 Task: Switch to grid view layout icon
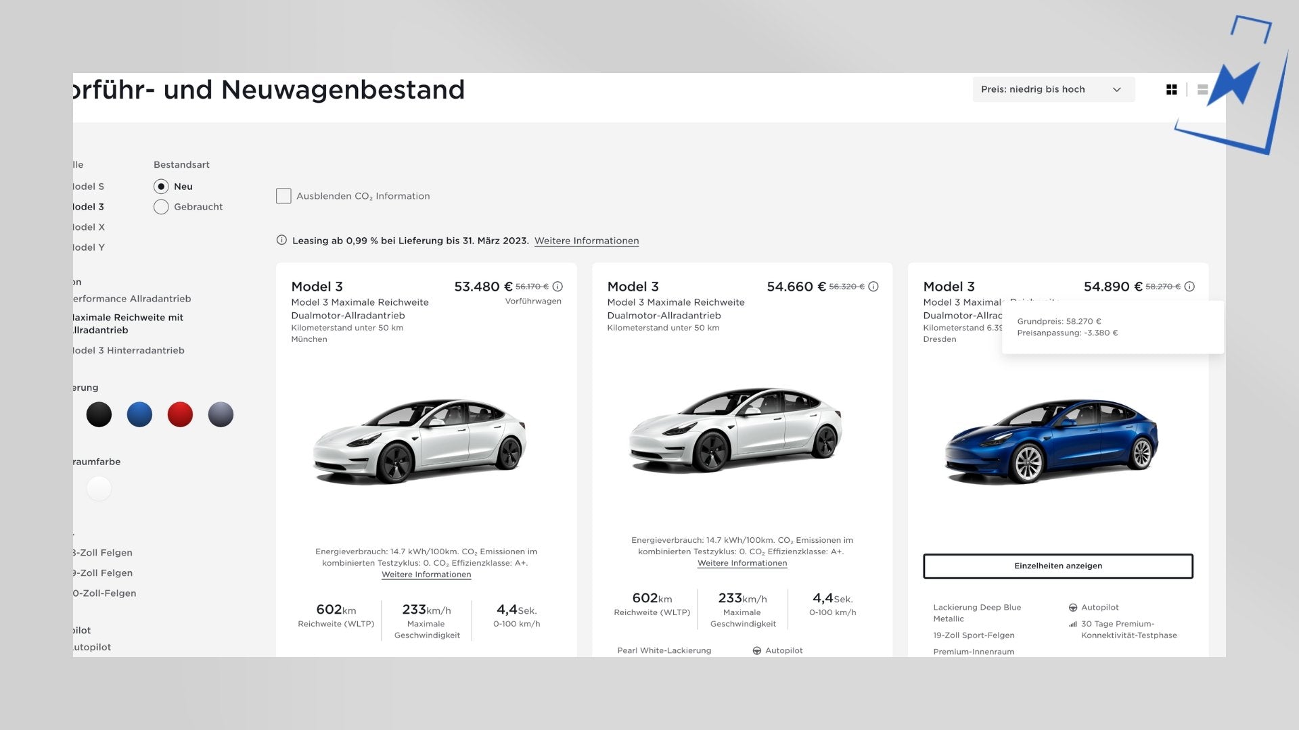(1172, 89)
